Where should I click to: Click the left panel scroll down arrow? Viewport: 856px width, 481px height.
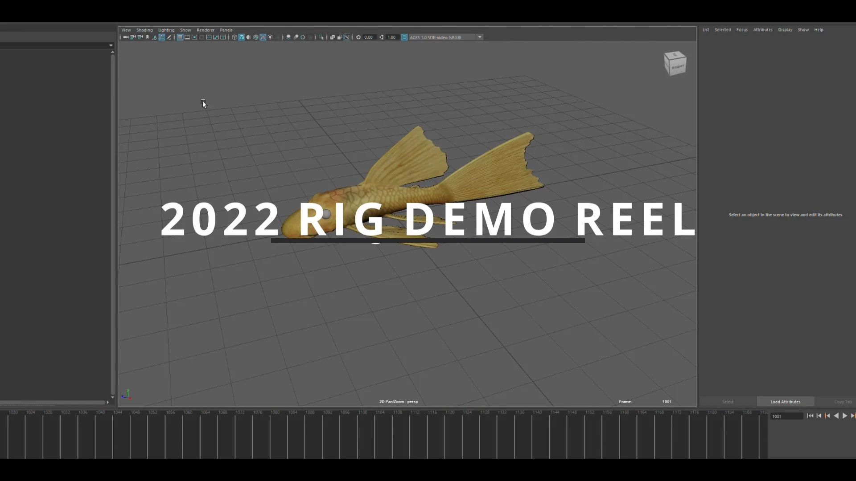pos(112,397)
